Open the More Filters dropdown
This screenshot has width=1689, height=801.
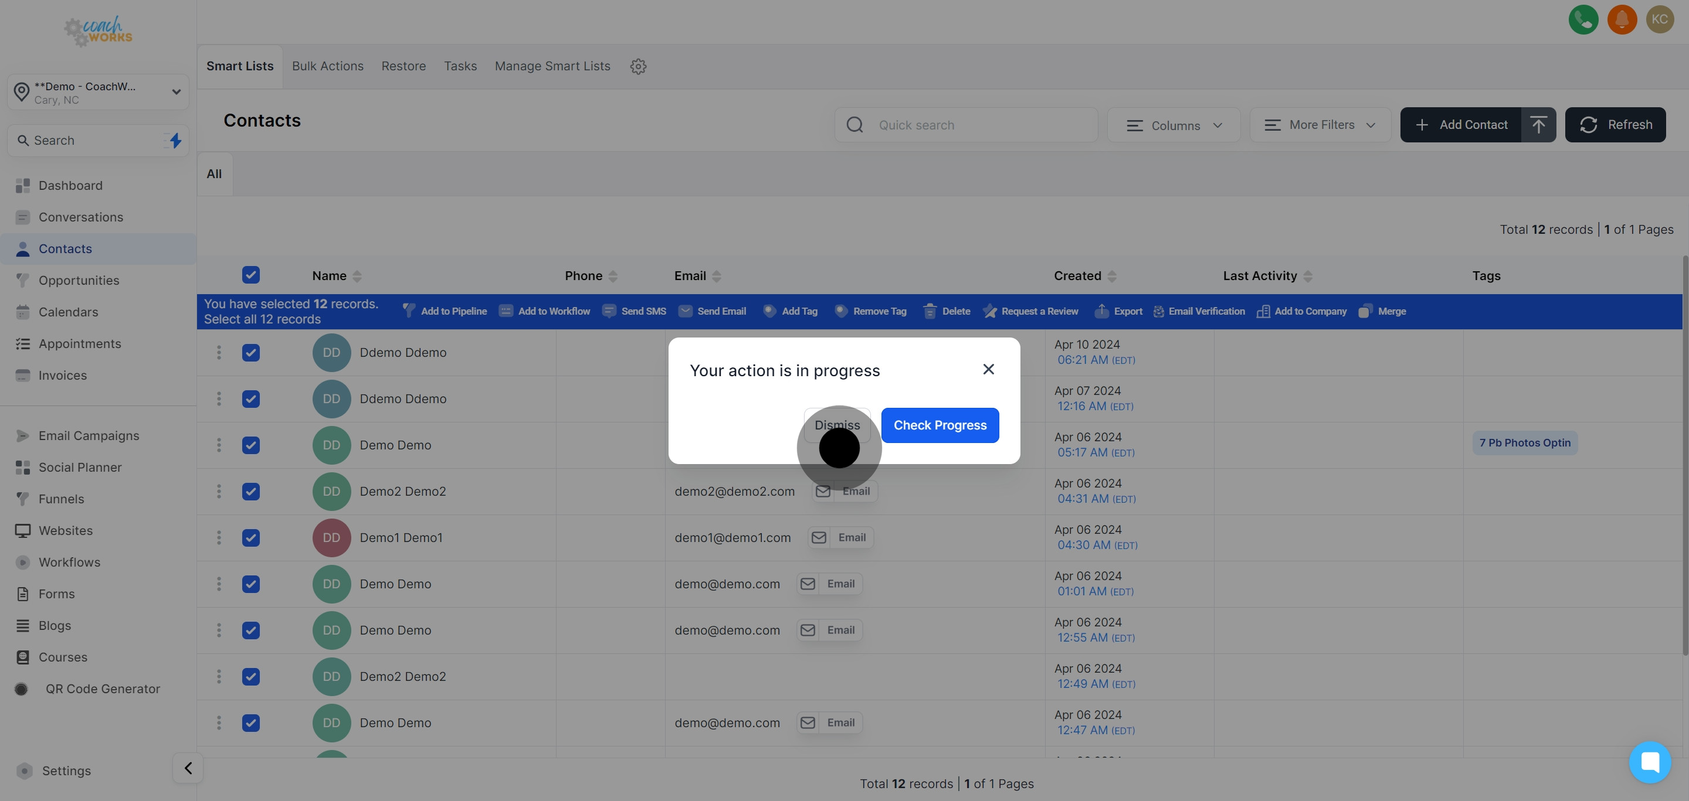(1320, 125)
